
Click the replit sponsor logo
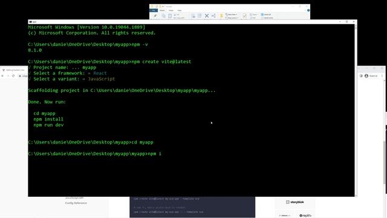click(305, 216)
